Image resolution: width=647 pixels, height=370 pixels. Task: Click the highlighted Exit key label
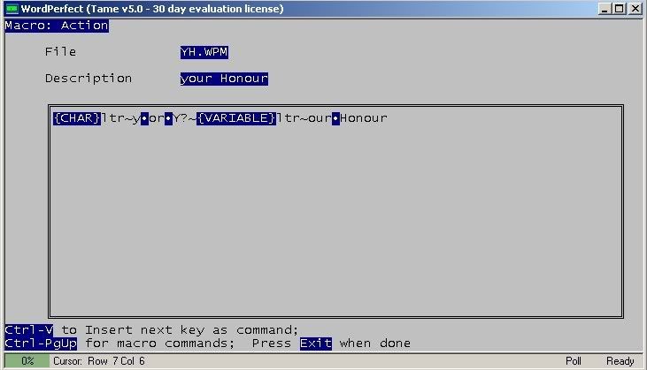coord(316,344)
